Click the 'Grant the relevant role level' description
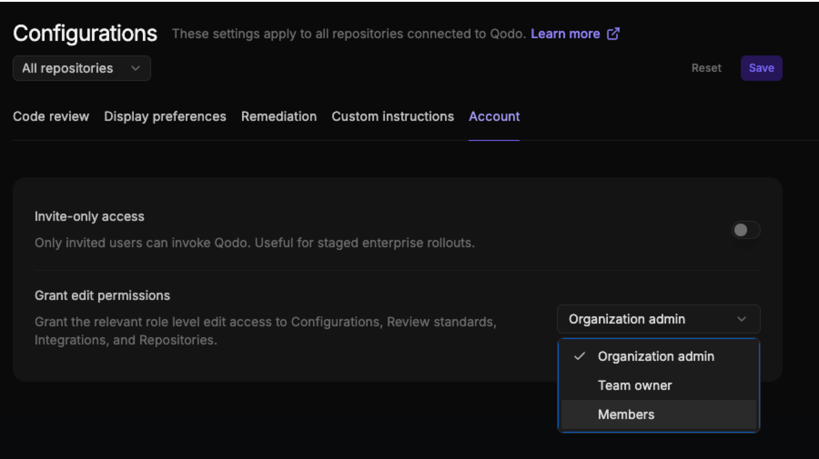 click(x=265, y=331)
